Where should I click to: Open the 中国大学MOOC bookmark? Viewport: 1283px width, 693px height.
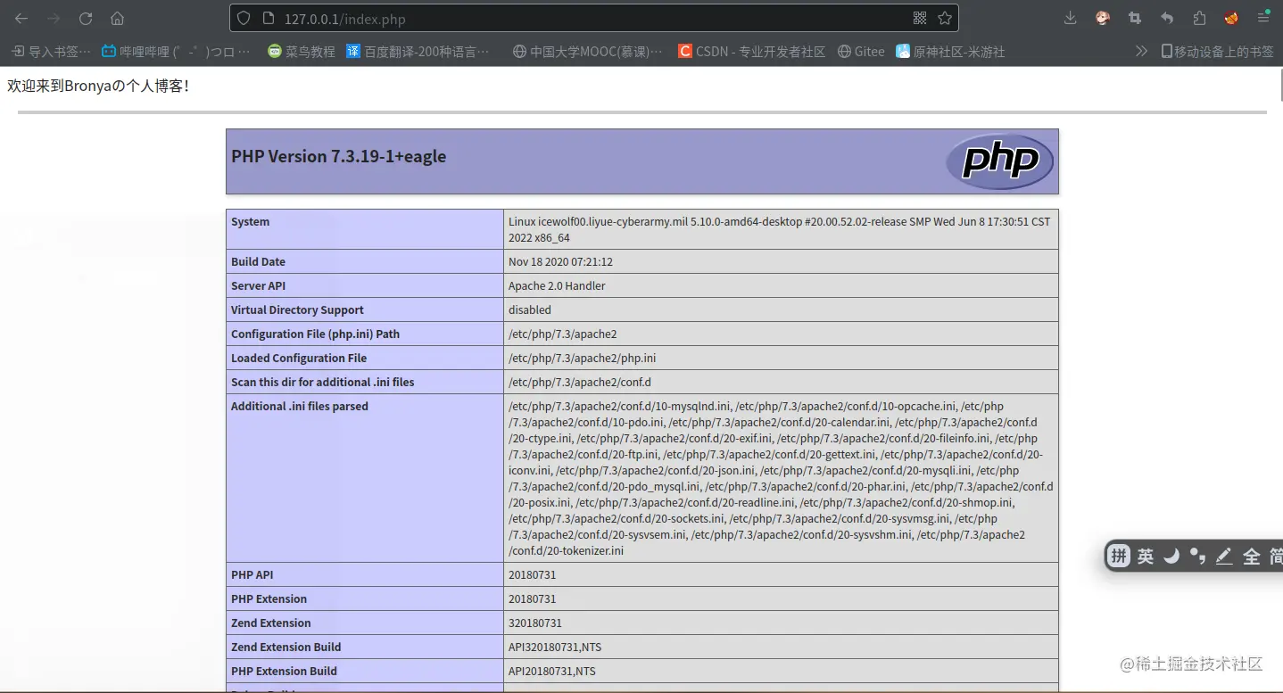tap(588, 52)
